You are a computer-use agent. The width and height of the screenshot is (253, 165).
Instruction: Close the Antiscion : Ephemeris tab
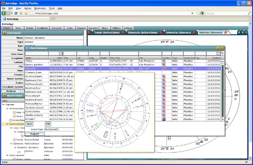[x=225, y=32]
